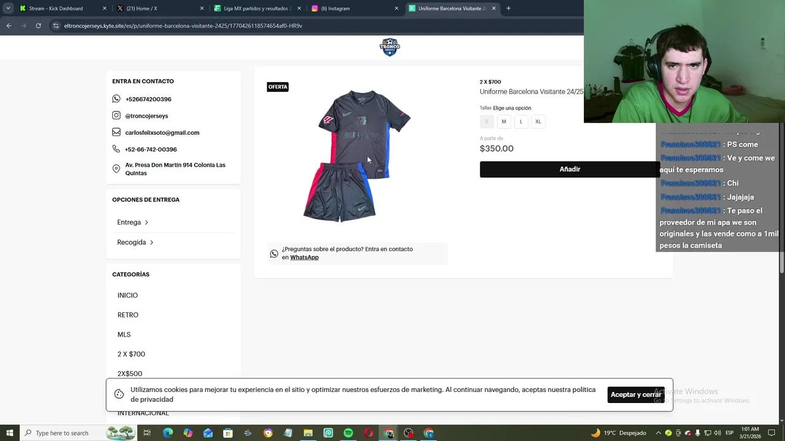
Task: Click the +526674200396 WhatsApp number link
Action: tap(148, 99)
